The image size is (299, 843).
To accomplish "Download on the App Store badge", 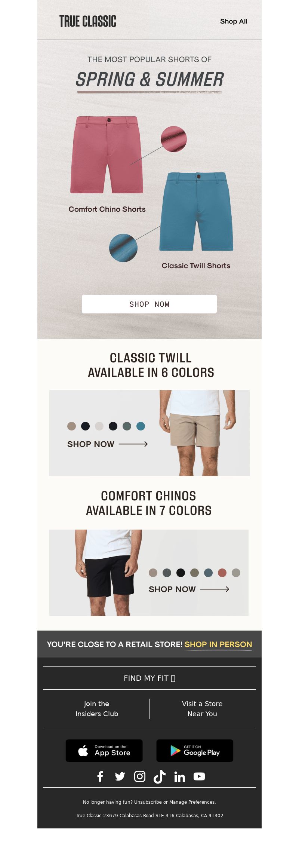I will [x=104, y=750].
